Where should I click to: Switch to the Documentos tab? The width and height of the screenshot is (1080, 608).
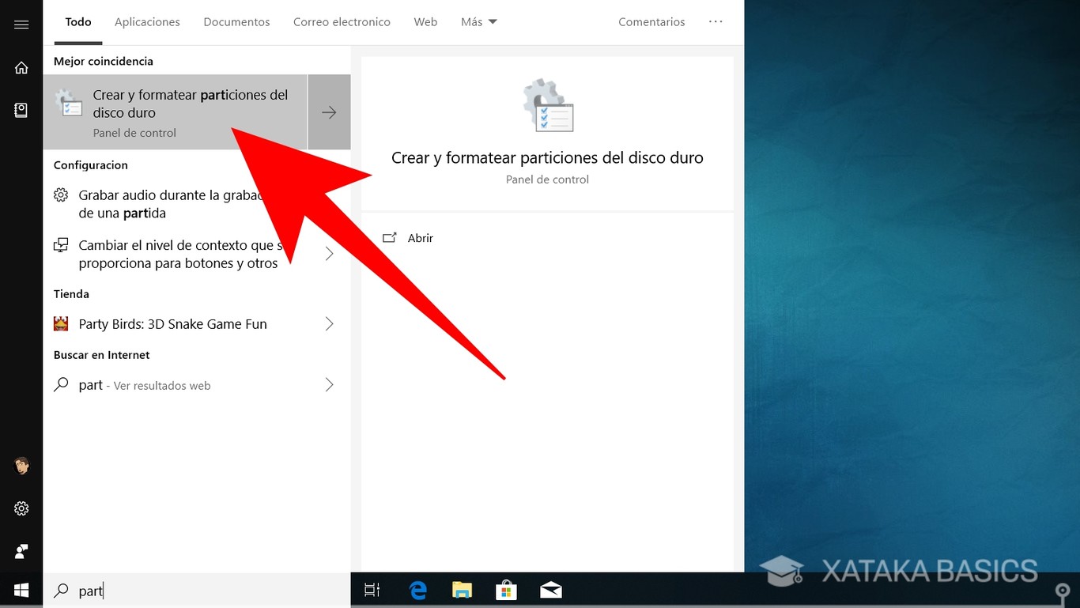[236, 21]
